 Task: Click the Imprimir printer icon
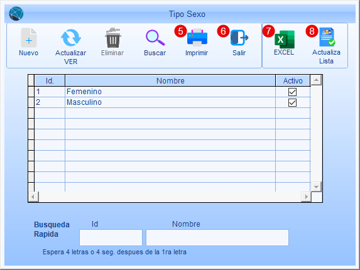(x=197, y=37)
